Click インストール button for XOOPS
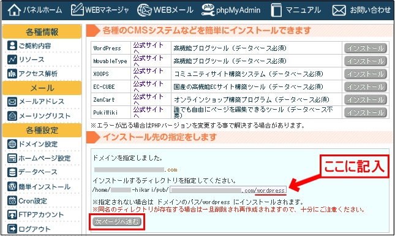Viewport: 395px width, 236px height. (365, 74)
